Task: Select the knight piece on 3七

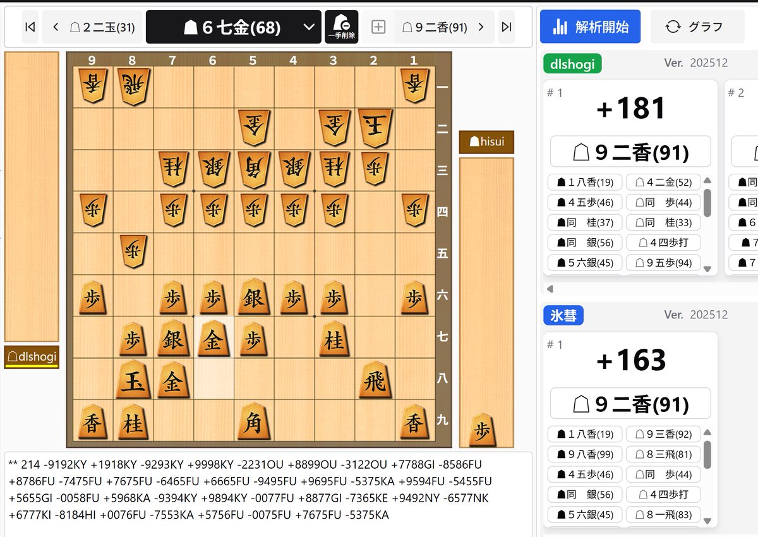Action: (x=334, y=338)
